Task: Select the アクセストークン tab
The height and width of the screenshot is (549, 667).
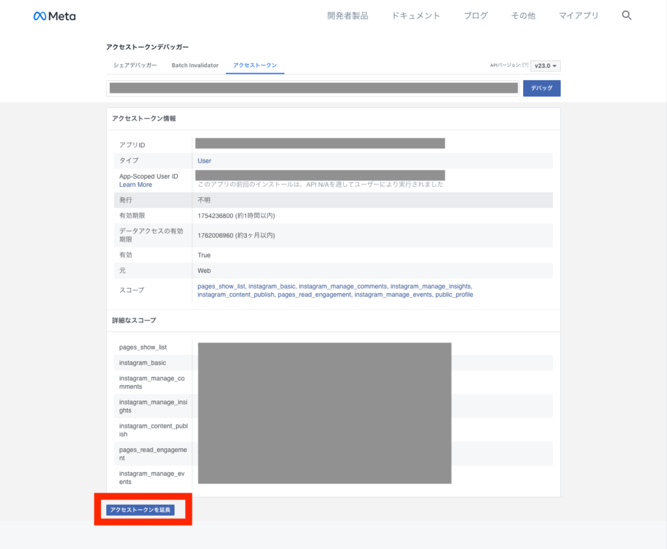Action: click(255, 65)
